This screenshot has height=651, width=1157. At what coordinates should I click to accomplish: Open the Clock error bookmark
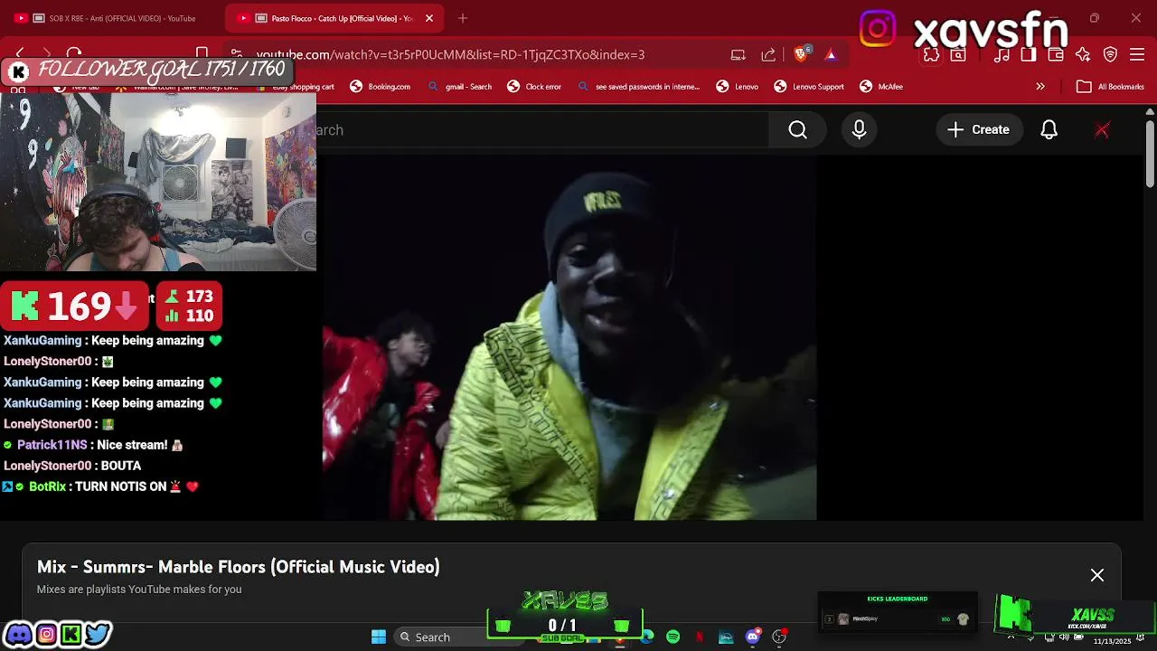(x=534, y=87)
